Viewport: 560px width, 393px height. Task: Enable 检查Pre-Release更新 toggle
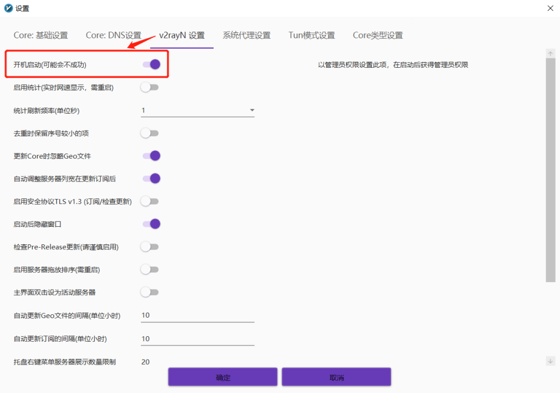point(150,247)
